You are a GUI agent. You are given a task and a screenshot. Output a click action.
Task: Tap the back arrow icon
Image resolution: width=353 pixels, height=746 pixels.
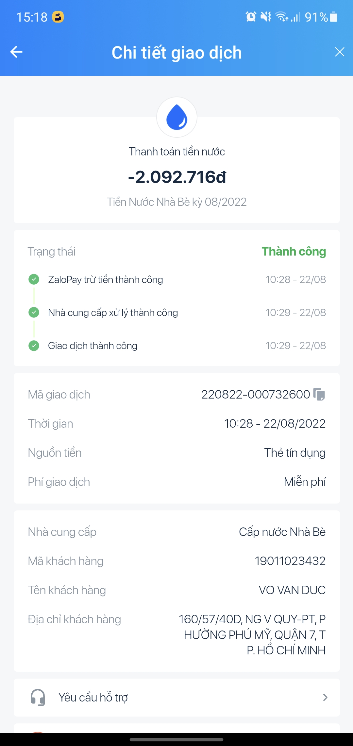click(16, 52)
